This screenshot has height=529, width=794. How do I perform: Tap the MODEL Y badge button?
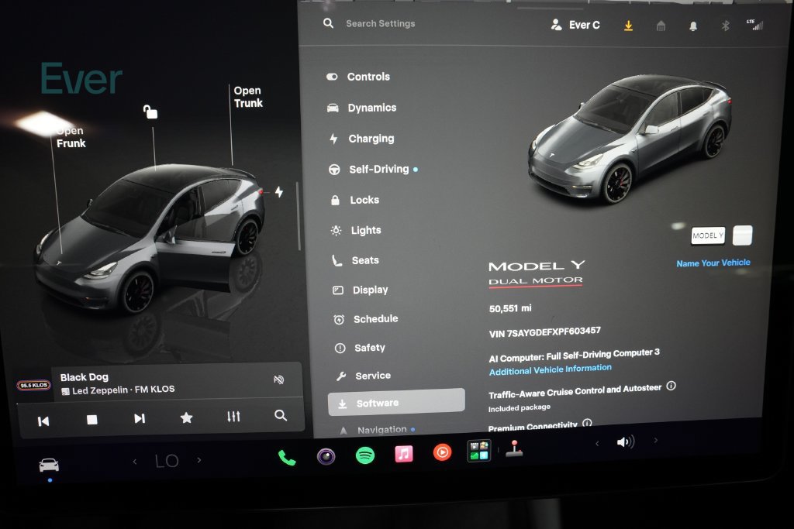click(x=708, y=235)
